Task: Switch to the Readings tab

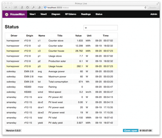Action: click(x=86, y=14)
